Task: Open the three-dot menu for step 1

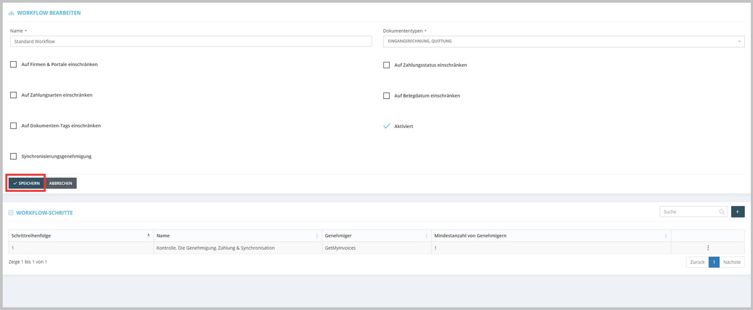Action: [x=708, y=248]
